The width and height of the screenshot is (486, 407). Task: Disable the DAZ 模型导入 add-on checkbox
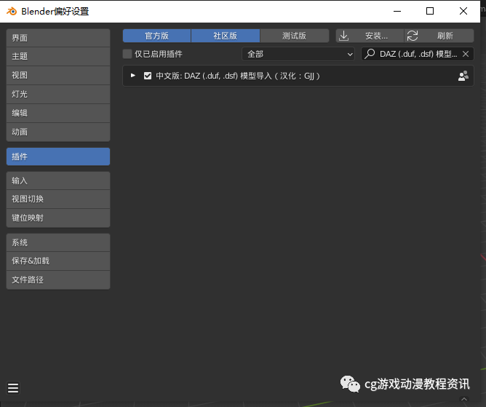click(148, 76)
